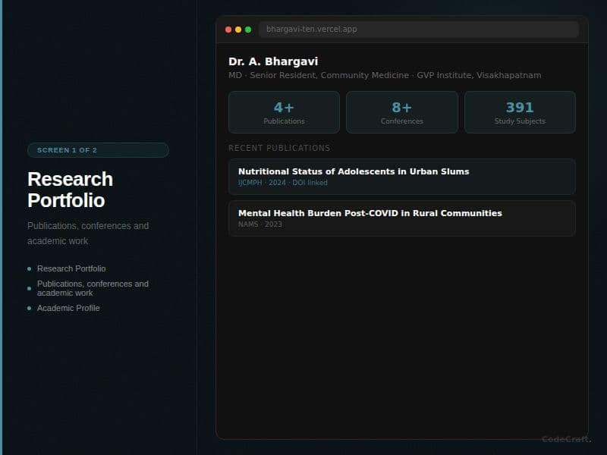This screenshot has height=455, width=607.
Task: Click the IJCMPH · 2024 · DOI linked text
Action: [282, 183]
